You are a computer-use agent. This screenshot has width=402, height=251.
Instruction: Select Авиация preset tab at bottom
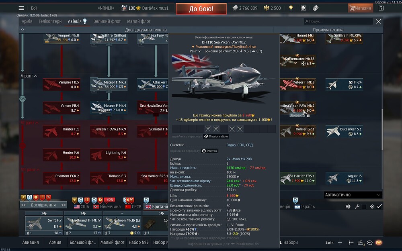31,242
